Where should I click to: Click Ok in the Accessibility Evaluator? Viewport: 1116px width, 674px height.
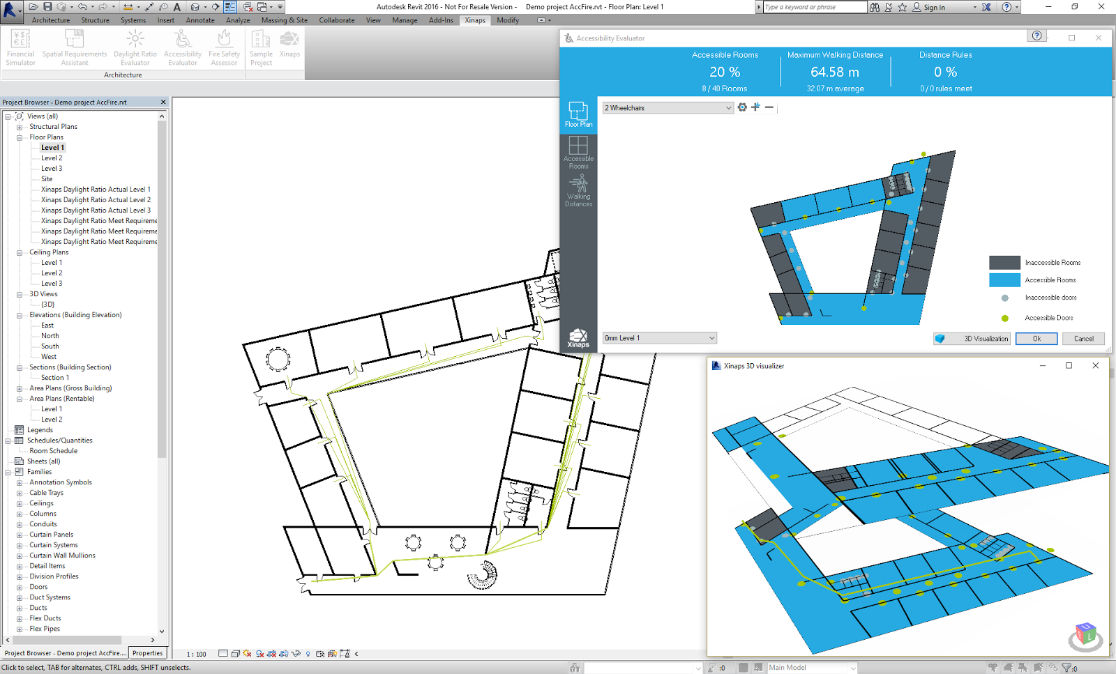pyautogui.click(x=1036, y=338)
